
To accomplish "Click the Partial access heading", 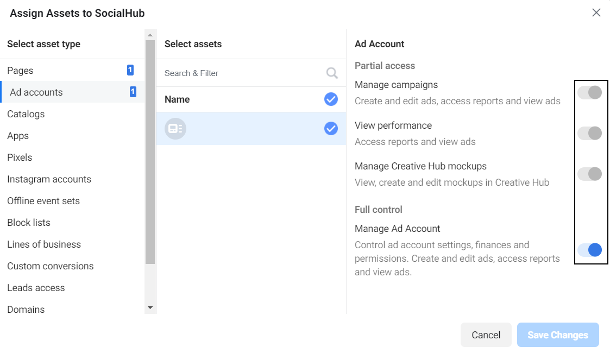I will click(385, 66).
